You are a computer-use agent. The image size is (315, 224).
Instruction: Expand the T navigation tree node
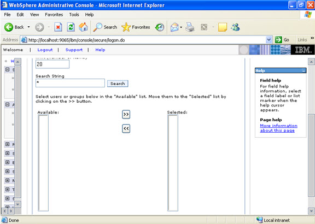tap(8, 189)
